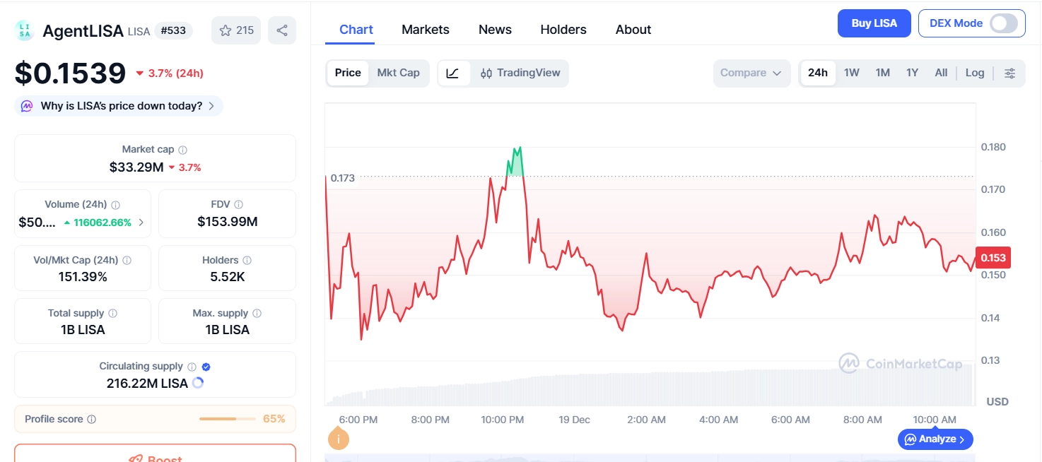Open the Compare dropdown
1042x462 pixels.
coord(751,73)
